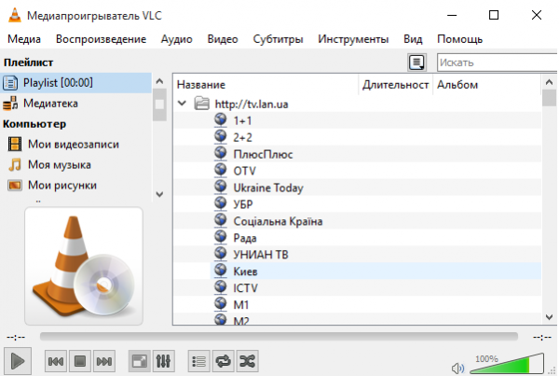Select the 1+1 channel name

242,120
